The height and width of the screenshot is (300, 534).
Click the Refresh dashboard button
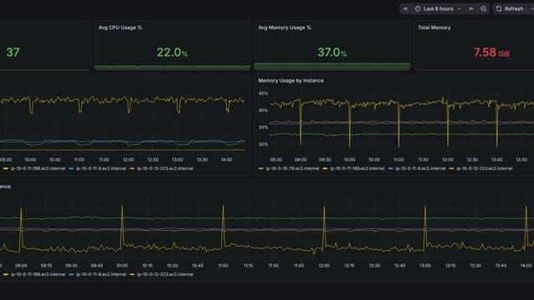(x=510, y=9)
